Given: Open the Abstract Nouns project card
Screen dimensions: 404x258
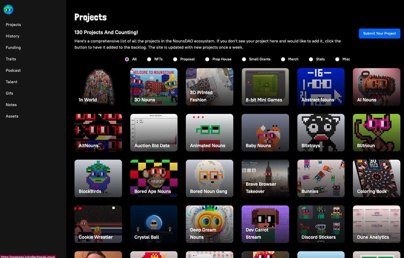Looking at the screenshot, I should (x=321, y=87).
